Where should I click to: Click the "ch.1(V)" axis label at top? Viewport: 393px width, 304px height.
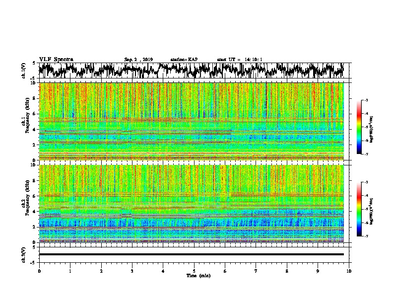(x=23, y=71)
